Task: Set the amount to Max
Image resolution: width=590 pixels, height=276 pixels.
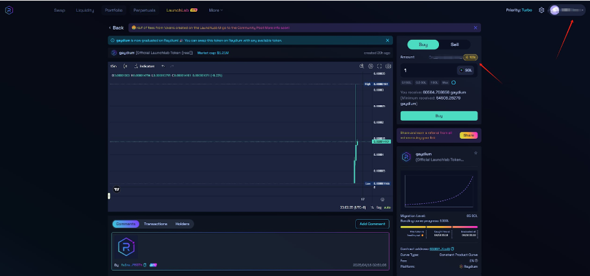Action: coord(445,82)
